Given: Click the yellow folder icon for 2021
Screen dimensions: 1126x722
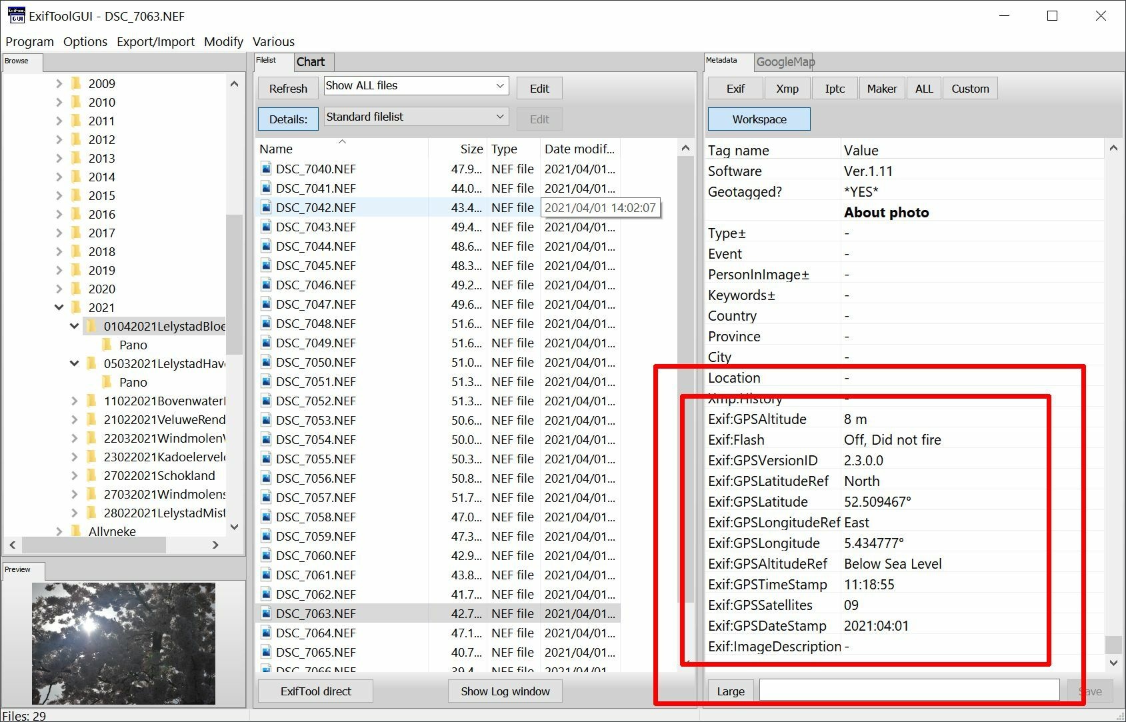Looking at the screenshot, I should coord(76,307).
